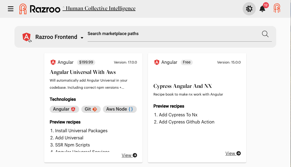
Task: Click the $199.99 price badge
Action: click(x=86, y=62)
